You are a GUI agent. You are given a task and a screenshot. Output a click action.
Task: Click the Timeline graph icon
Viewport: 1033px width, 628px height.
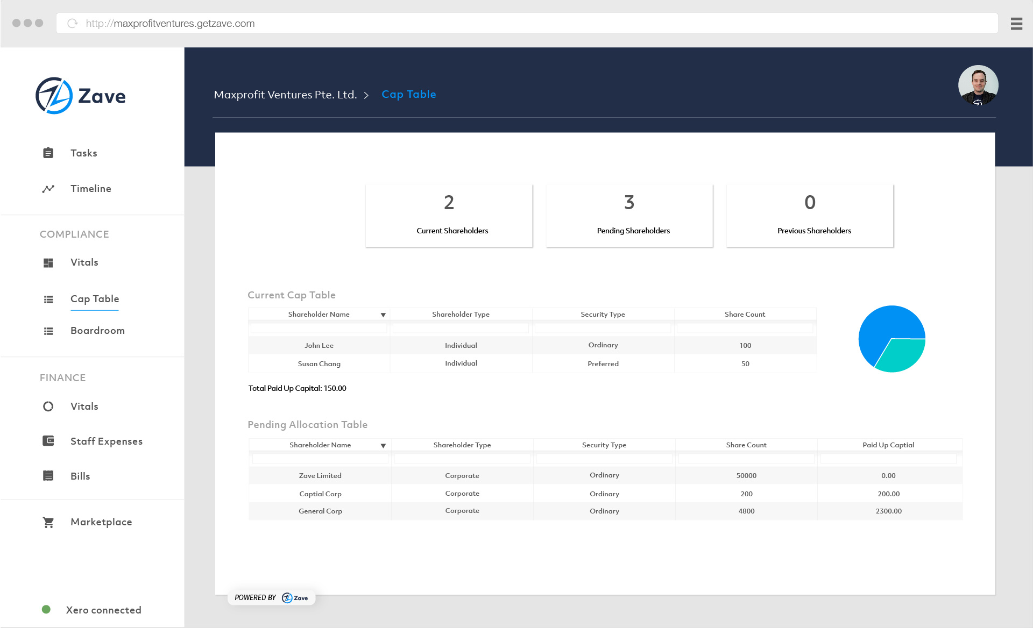pyautogui.click(x=48, y=189)
